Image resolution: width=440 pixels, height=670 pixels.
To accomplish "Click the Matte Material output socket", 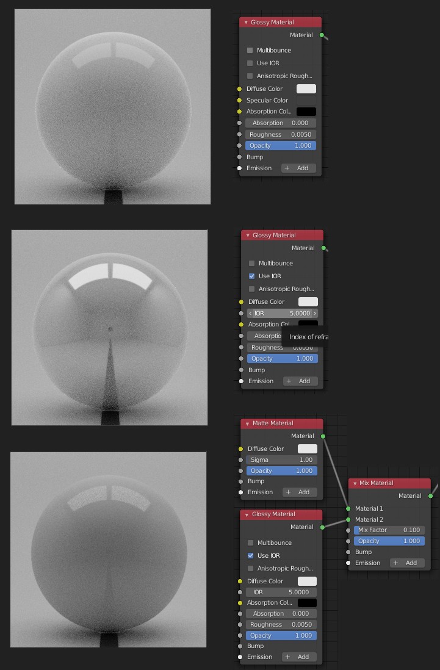I will [323, 436].
